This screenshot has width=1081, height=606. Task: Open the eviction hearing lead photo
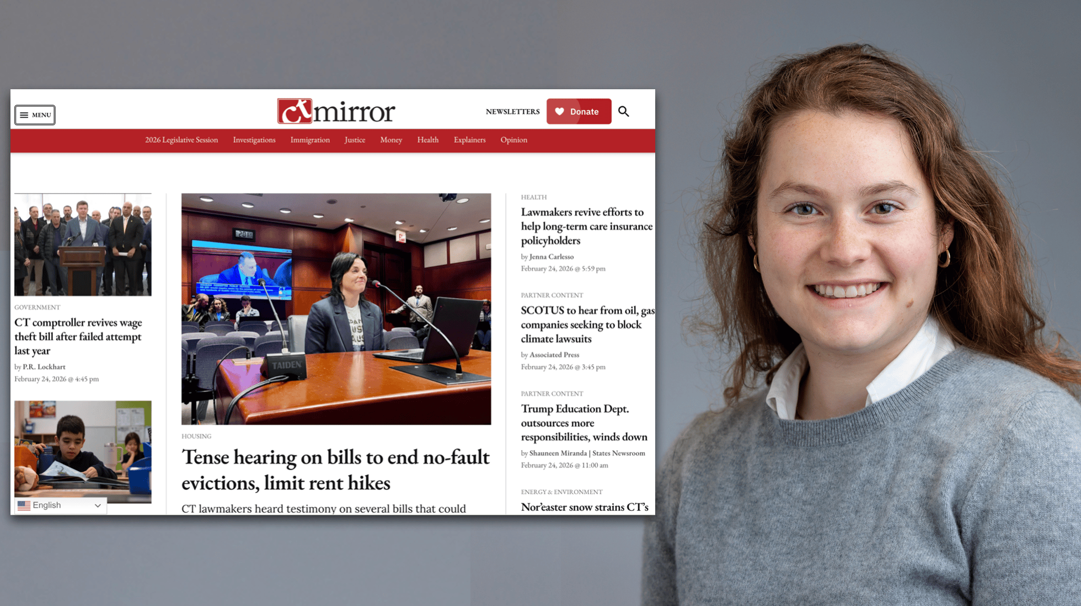[336, 309]
